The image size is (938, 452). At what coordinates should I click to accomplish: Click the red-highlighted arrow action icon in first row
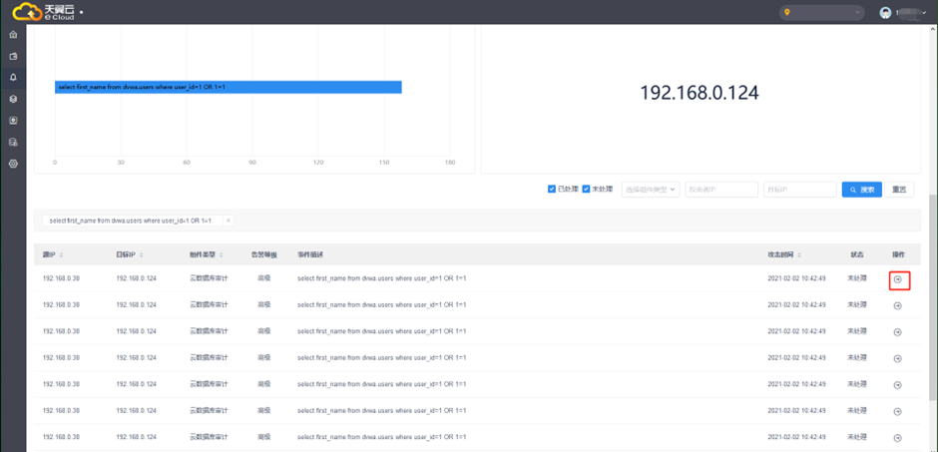(897, 279)
